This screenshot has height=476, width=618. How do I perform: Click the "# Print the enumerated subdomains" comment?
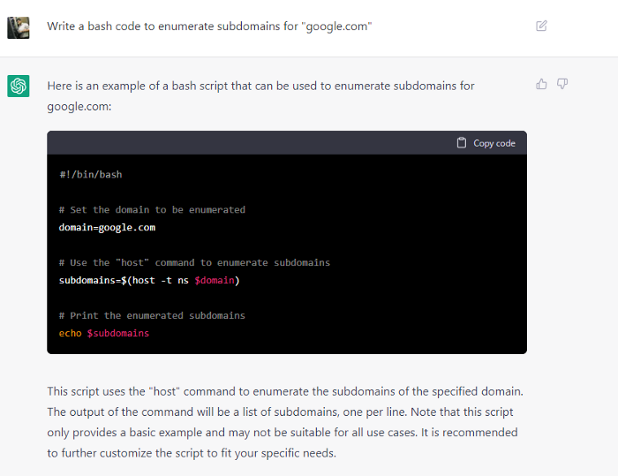pyautogui.click(x=152, y=315)
